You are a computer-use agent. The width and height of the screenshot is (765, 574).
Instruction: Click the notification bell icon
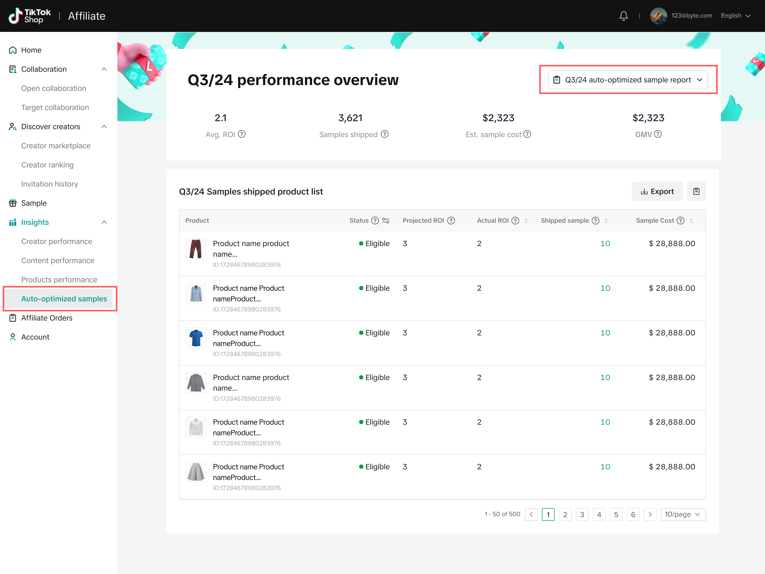tap(623, 16)
